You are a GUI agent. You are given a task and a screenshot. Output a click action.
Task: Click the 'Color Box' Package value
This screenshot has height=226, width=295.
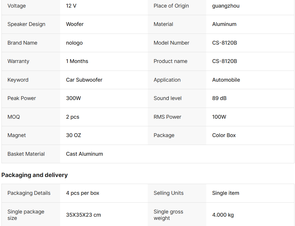(x=224, y=135)
